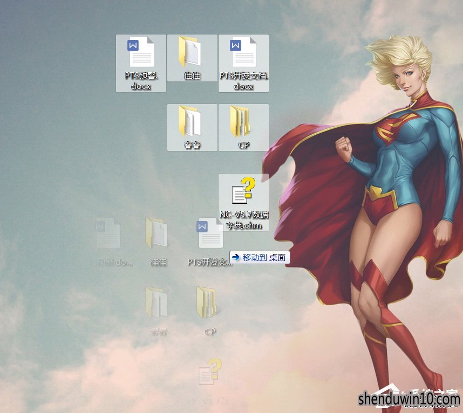
Task: Click the selected 佳佳 folder name label
Action: click(x=192, y=76)
